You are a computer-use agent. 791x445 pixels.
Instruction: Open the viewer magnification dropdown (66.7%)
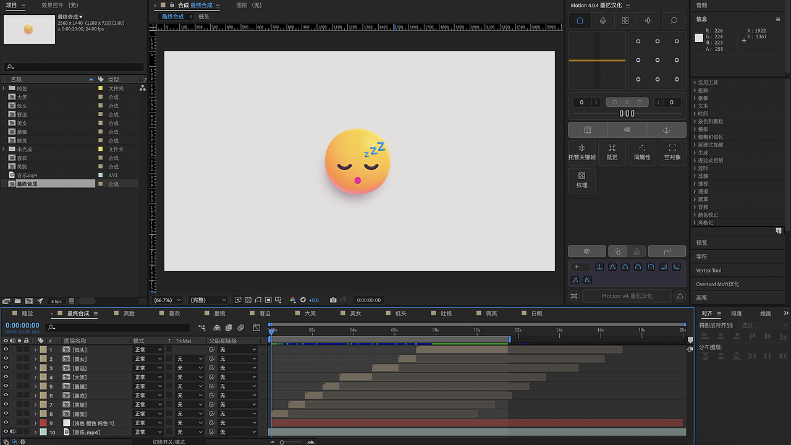click(168, 300)
